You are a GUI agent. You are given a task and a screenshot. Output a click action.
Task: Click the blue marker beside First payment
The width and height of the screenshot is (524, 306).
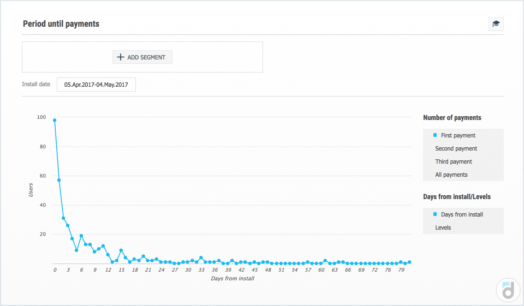pos(435,135)
